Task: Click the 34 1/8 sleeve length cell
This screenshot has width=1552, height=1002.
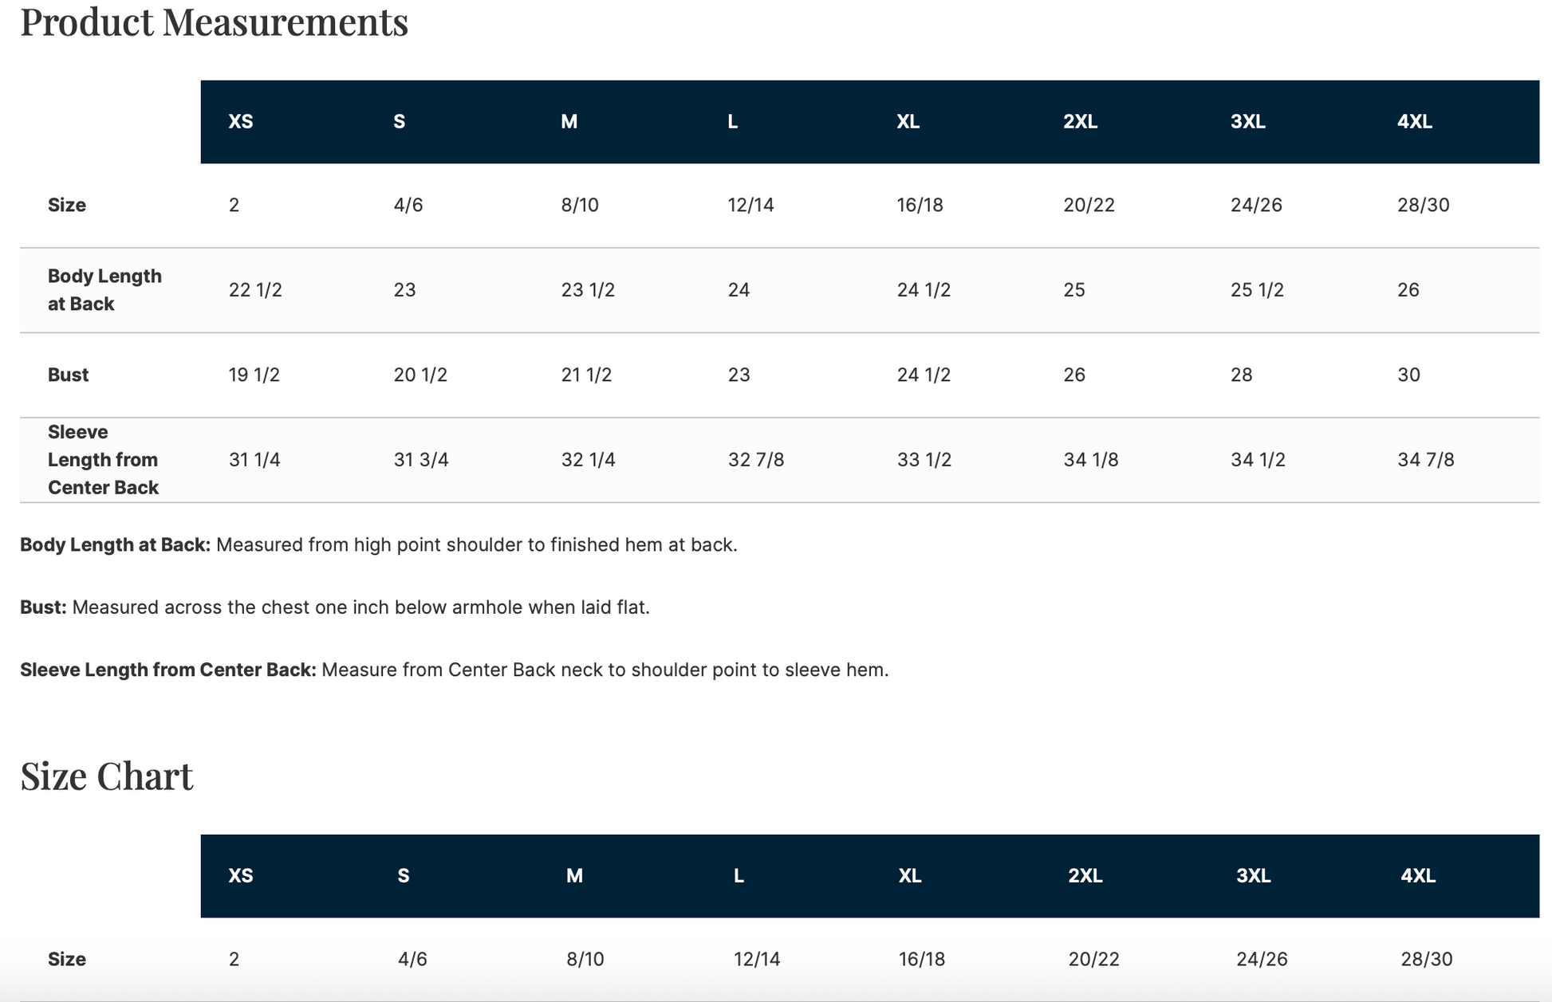Action: click(1090, 460)
